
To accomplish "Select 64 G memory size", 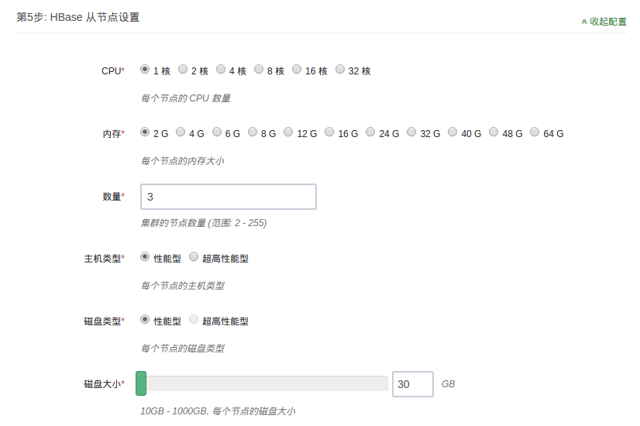I will pyautogui.click(x=535, y=132).
